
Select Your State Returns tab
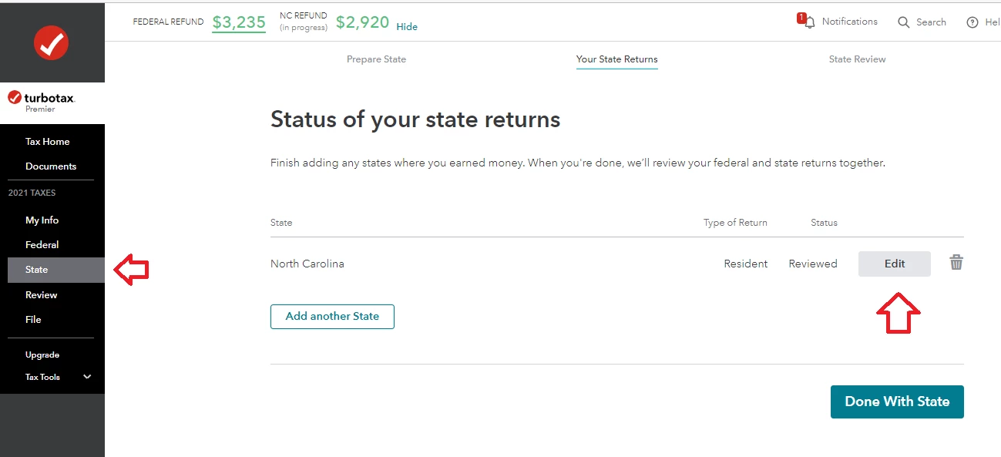click(616, 59)
